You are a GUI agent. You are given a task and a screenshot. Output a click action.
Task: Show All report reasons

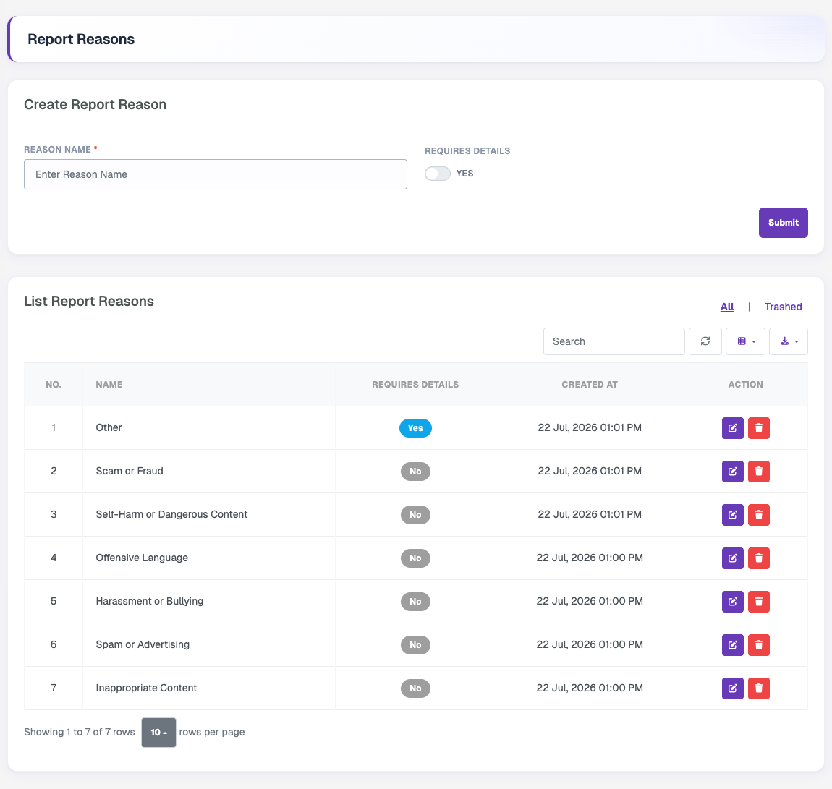(727, 307)
